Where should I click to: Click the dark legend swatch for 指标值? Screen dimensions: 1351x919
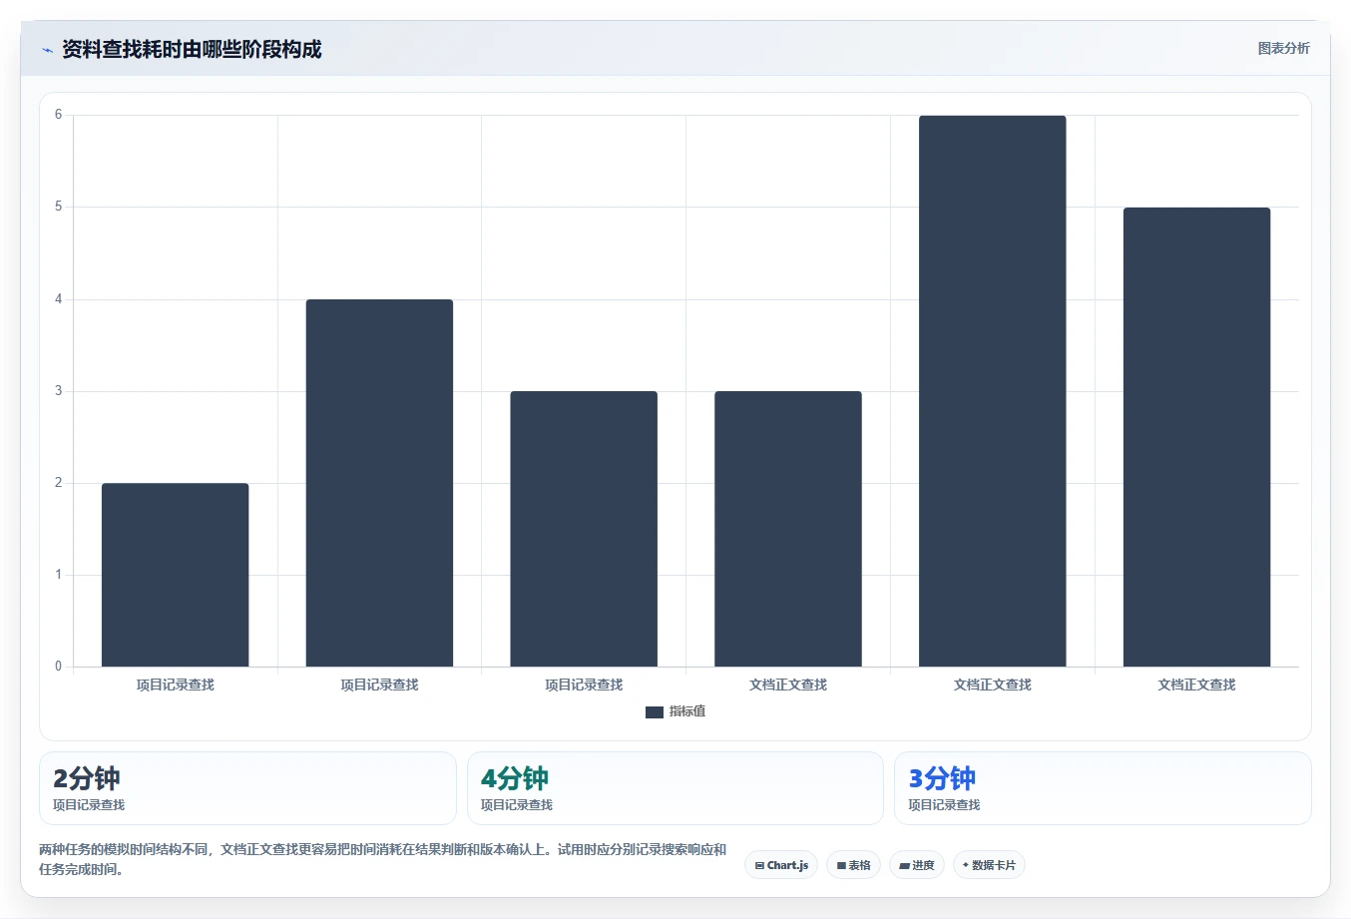(x=655, y=712)
